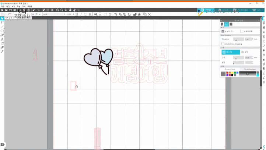Switch to the Design tab at top right
This screenshot has width=266, height=150.
[x=206, y=10]
